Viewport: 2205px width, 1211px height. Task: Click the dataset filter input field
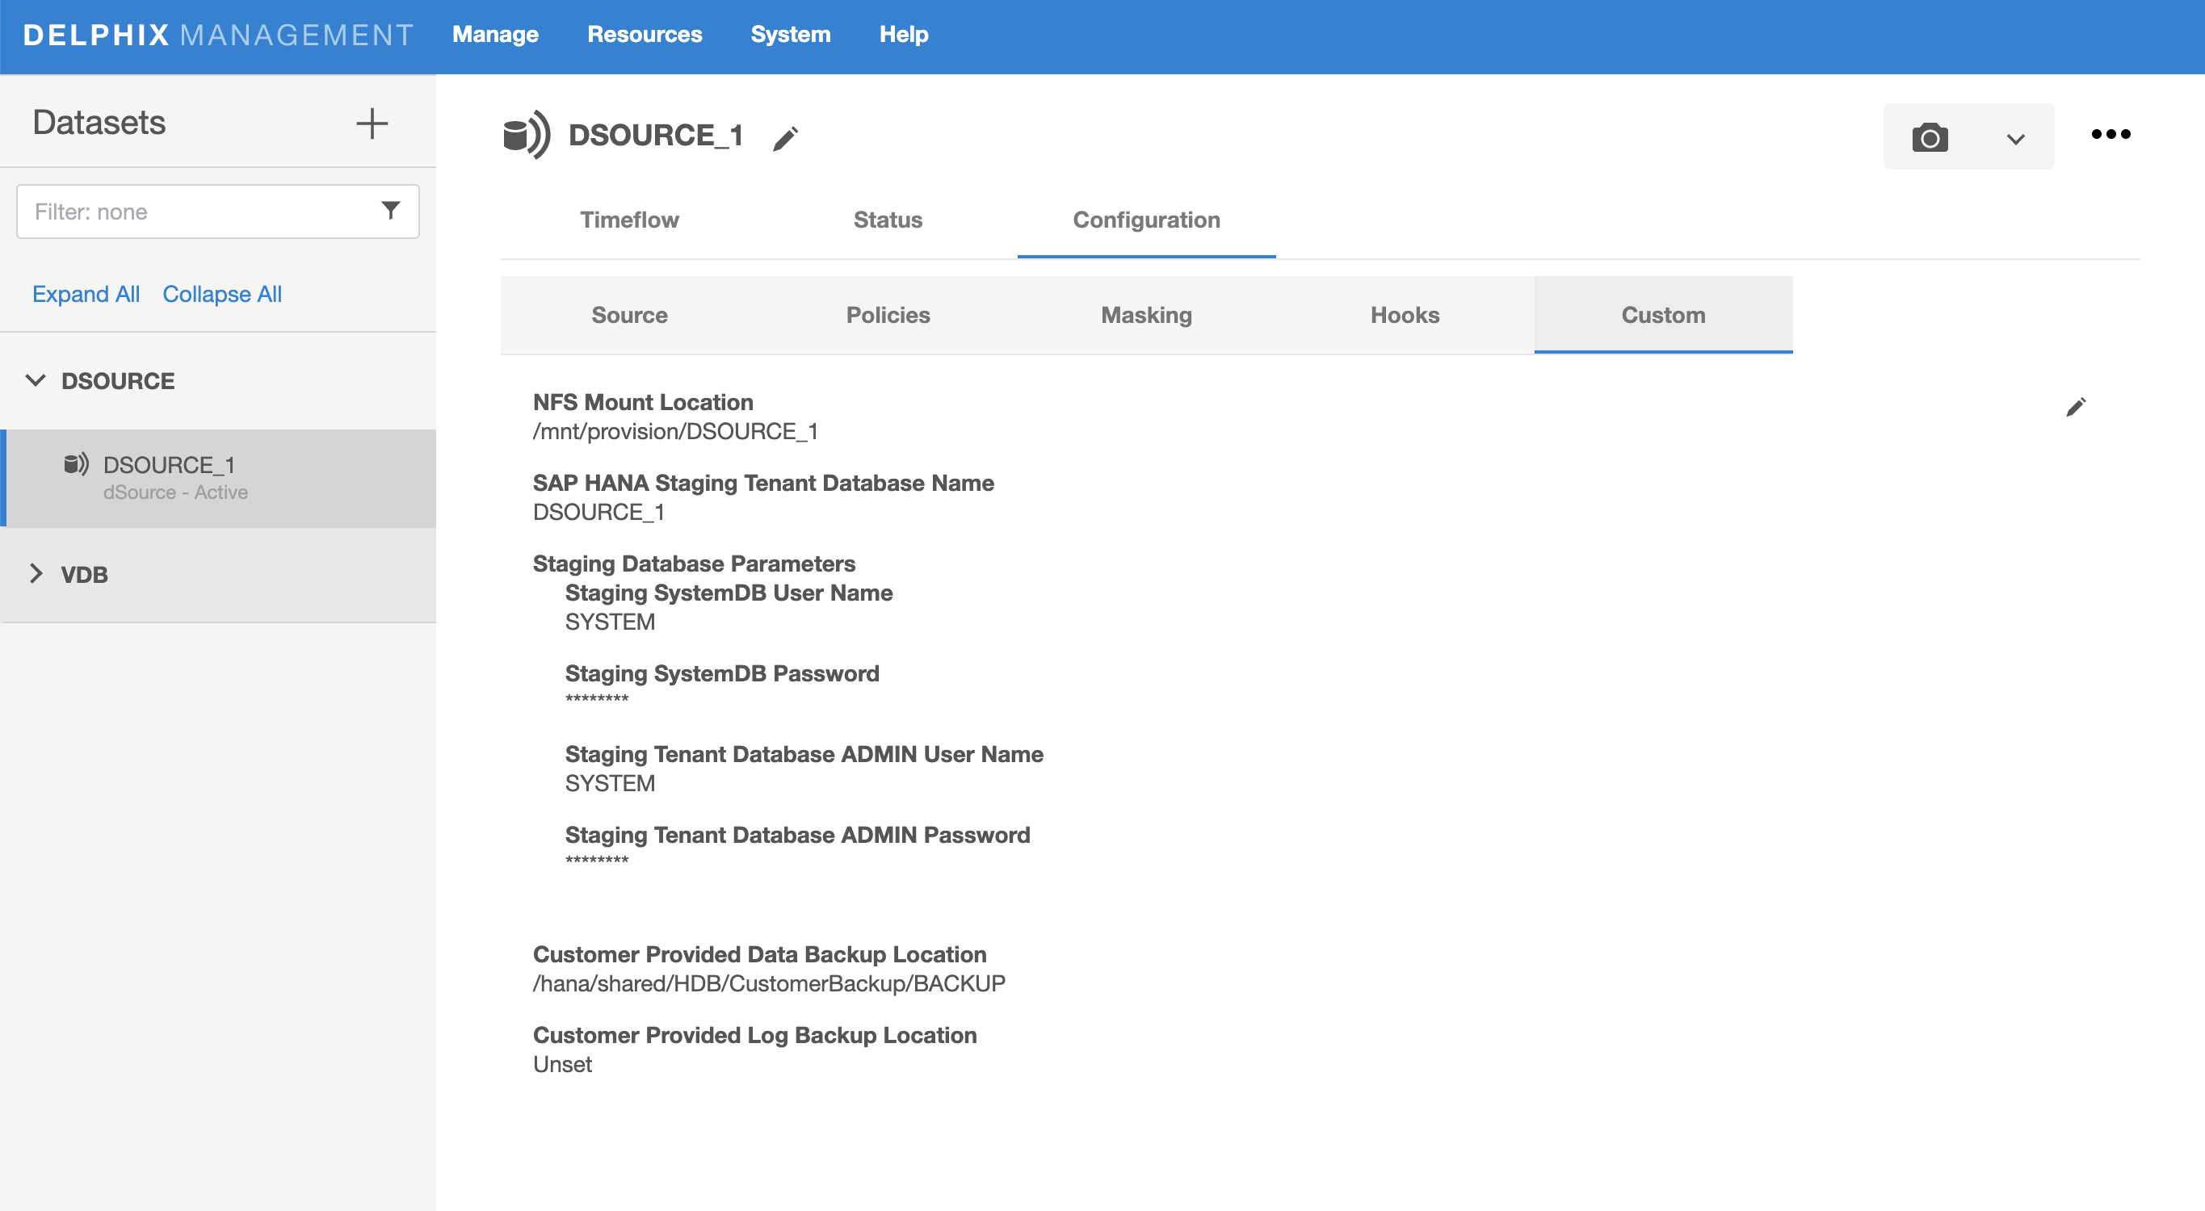(x=197, y=212)
